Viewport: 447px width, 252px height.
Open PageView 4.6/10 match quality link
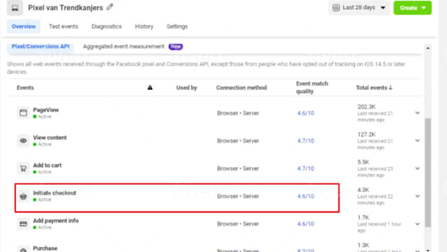306,113
